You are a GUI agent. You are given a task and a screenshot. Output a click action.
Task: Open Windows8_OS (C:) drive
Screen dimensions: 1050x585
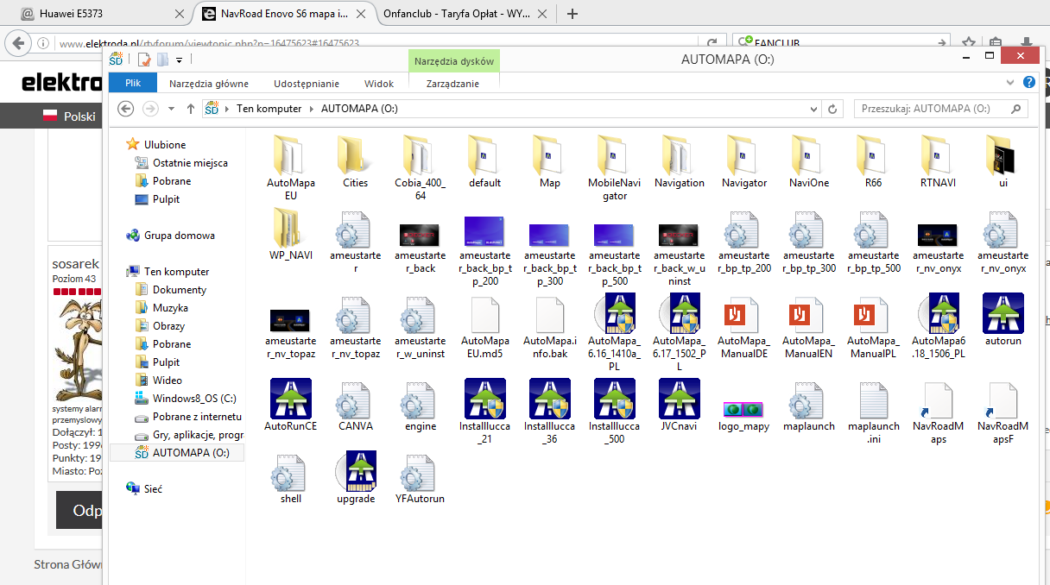194,399
